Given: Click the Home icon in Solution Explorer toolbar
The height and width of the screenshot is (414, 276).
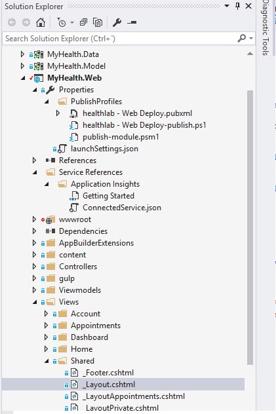Looking at the screenshot, I should [x=41, y=22].
